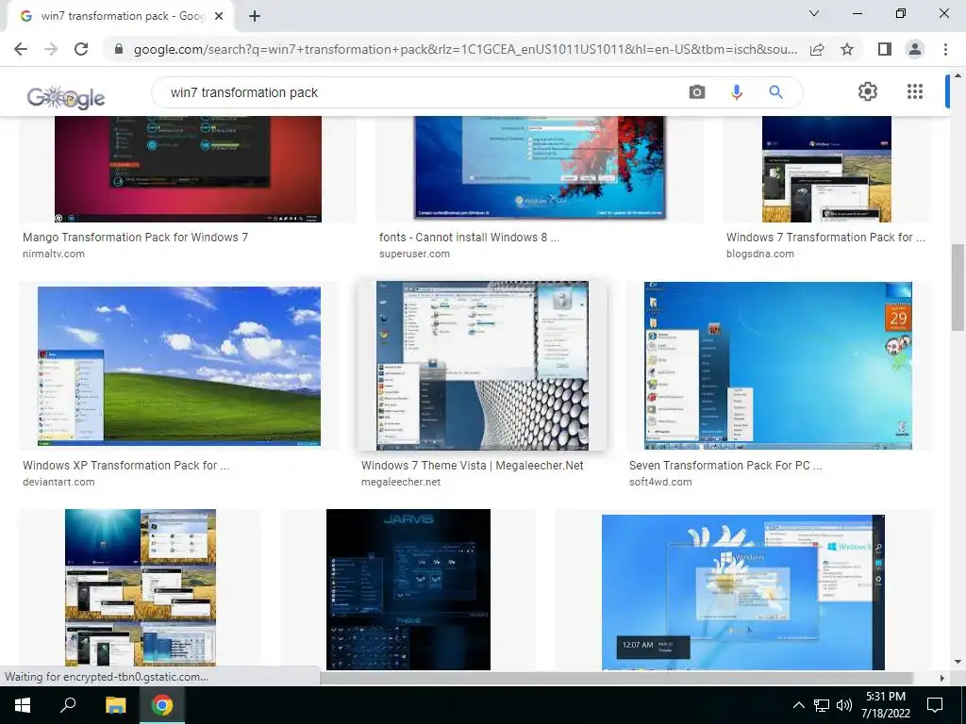966x724 pixels.
Task: Click the page vertical scrollbar thumb
Action: (958, 288)
